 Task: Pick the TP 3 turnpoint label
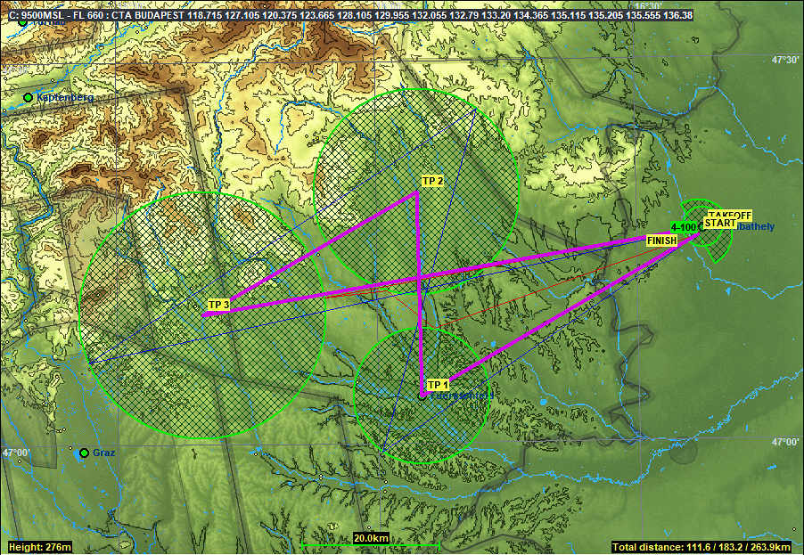[218, 305]
